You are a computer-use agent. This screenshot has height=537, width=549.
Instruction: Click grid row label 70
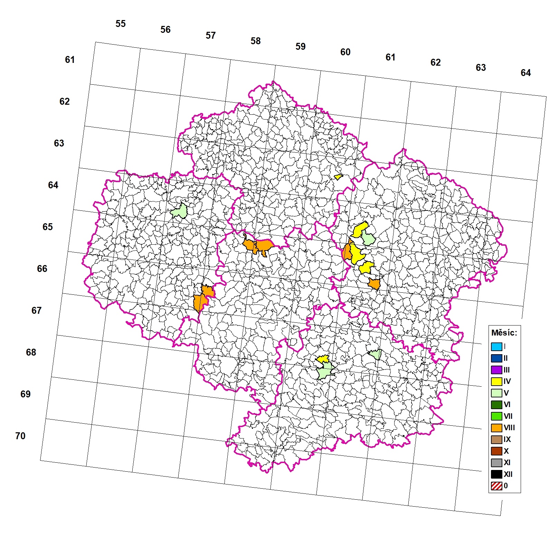click(20, 436)
